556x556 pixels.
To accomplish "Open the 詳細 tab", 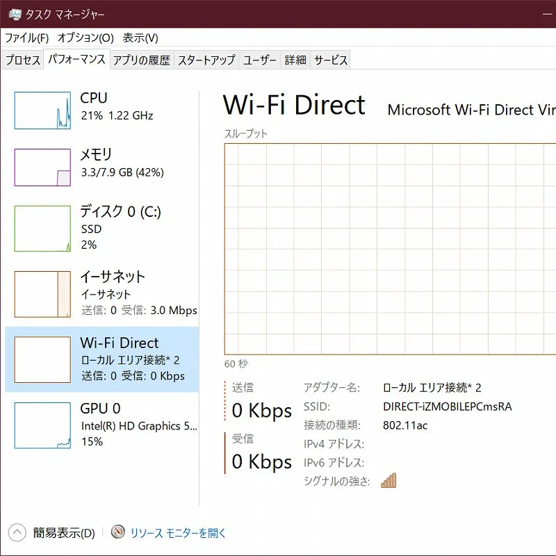I will [295, 60].
